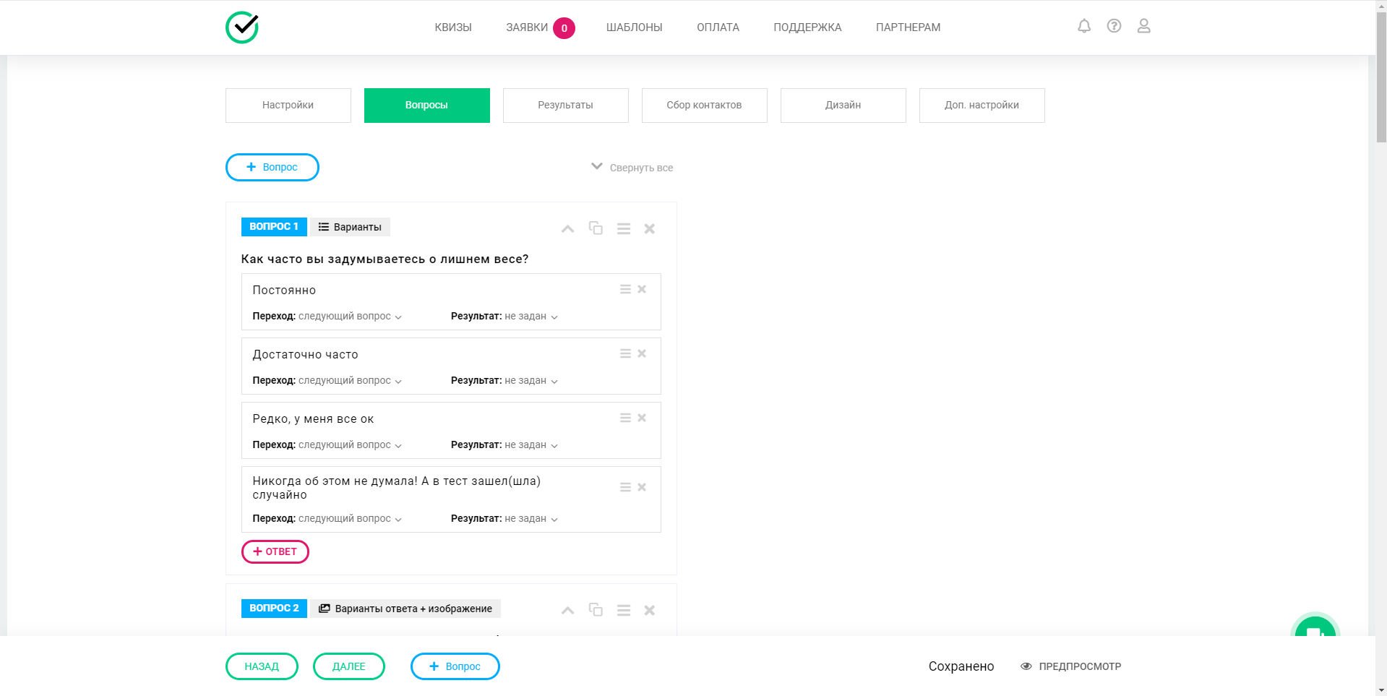Screen dimensions: 1387x696
Task: Change Question 1 type 'Варианты'
Action: point(351,227)
